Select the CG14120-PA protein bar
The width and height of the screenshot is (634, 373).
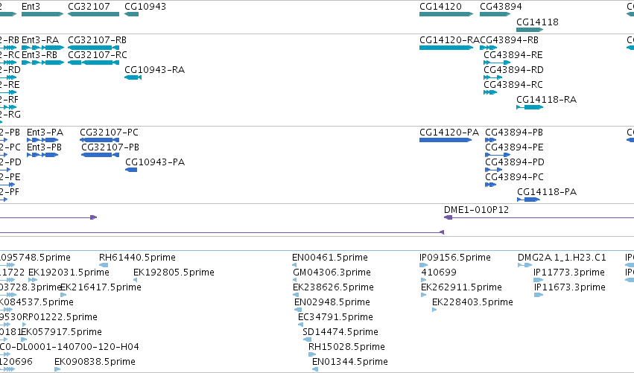446,140
